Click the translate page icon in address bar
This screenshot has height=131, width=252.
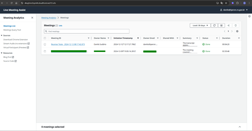[222, 3]
